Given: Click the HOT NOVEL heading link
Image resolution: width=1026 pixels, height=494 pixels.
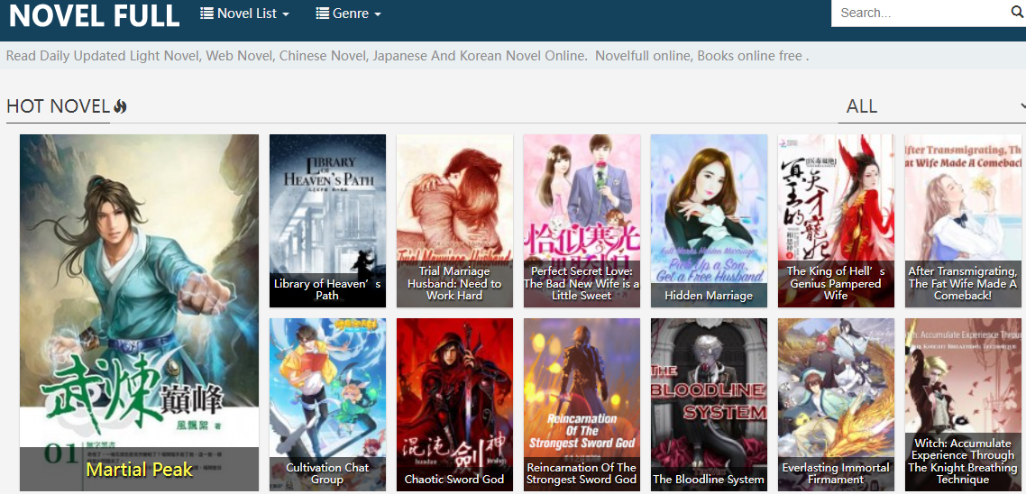Looking at the screenshot, I should 58,106.
